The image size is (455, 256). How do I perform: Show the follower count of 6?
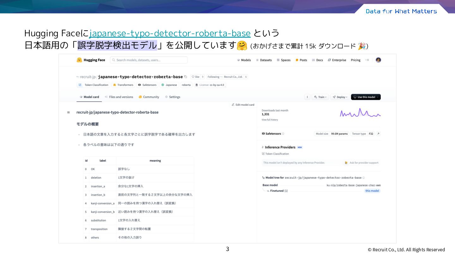tap(246, 77)
